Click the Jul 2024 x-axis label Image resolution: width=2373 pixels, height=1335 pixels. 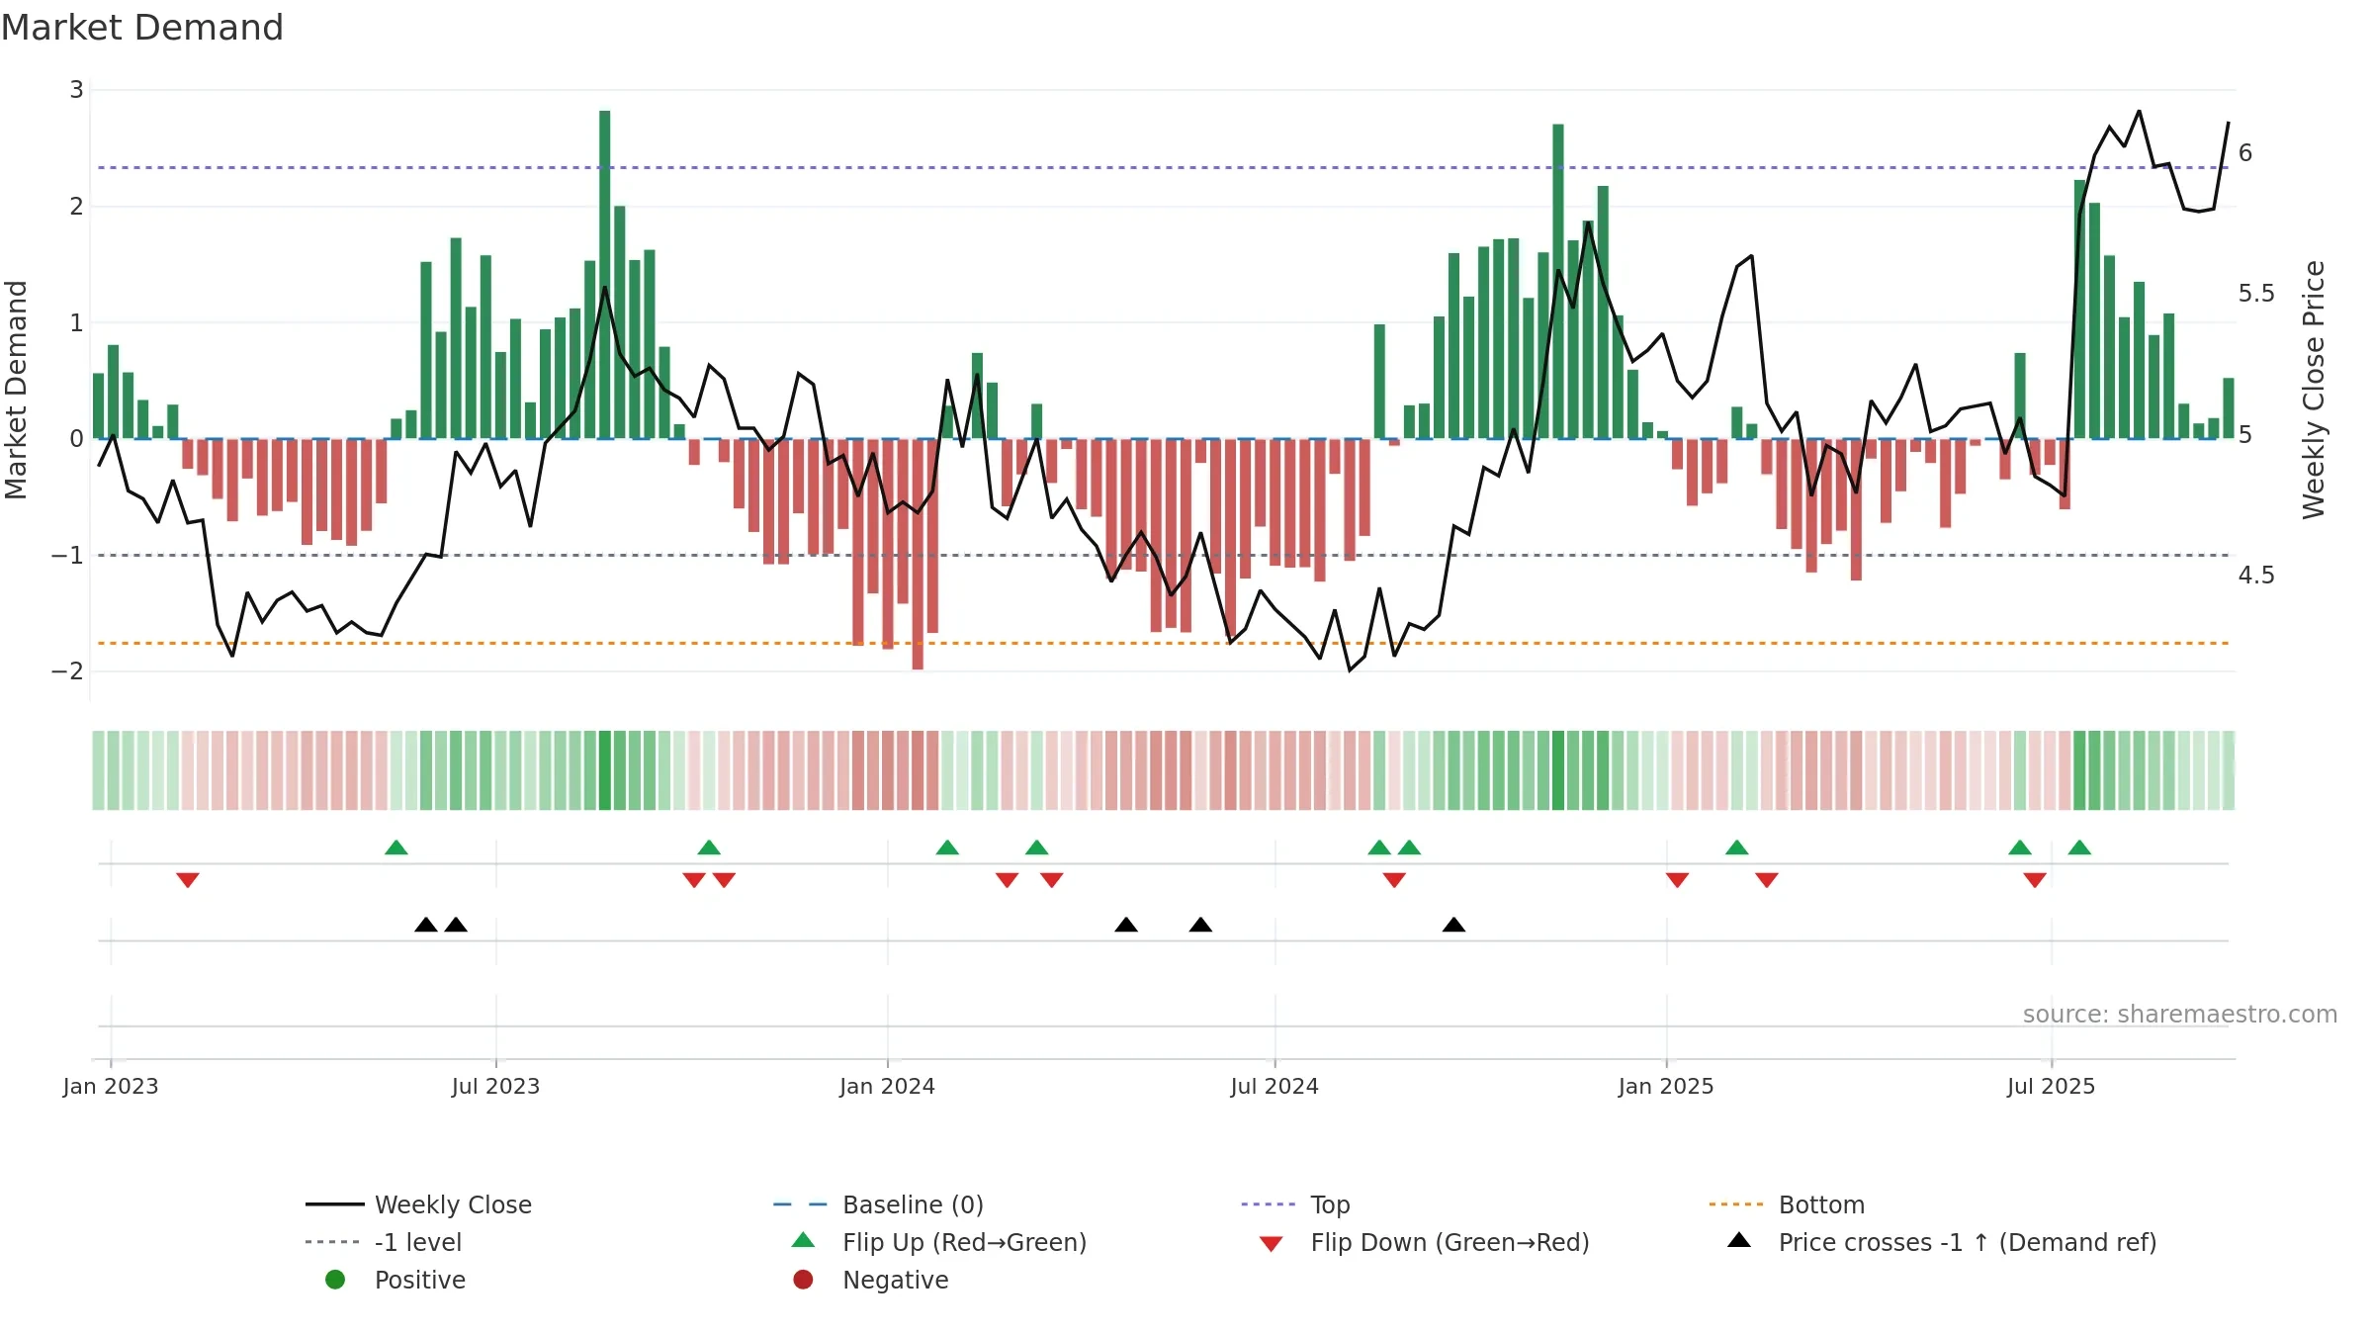pyautogui.click(x=1274, y=1086)
